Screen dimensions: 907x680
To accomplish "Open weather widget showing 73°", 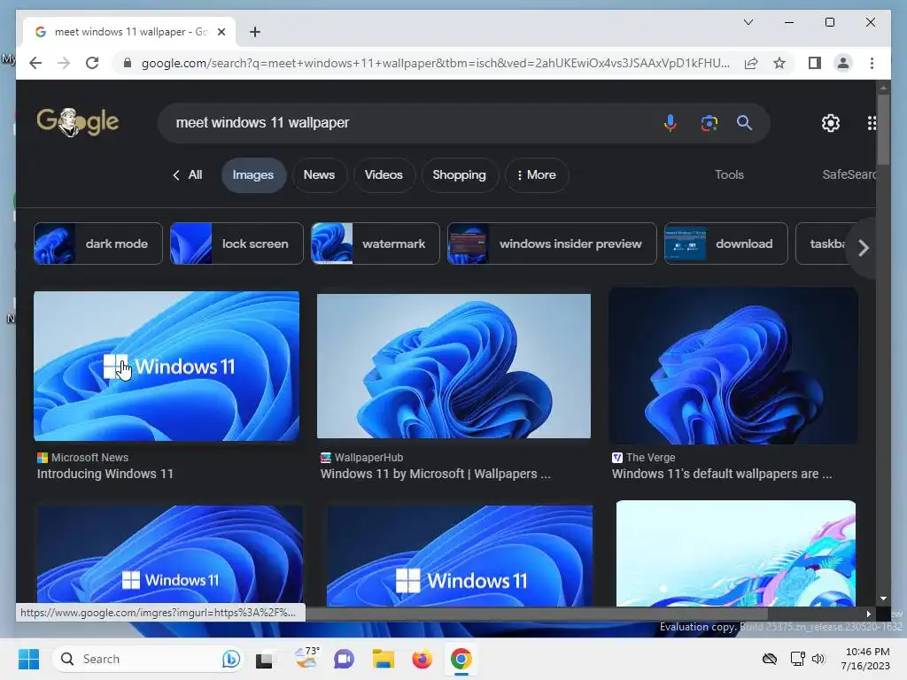I will pos(306,659).
